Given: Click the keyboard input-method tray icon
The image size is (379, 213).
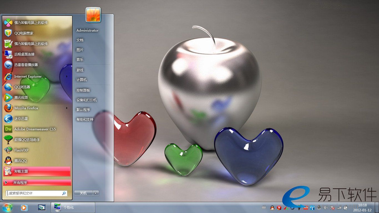Looking at the screenshot, I should point(264,207).
